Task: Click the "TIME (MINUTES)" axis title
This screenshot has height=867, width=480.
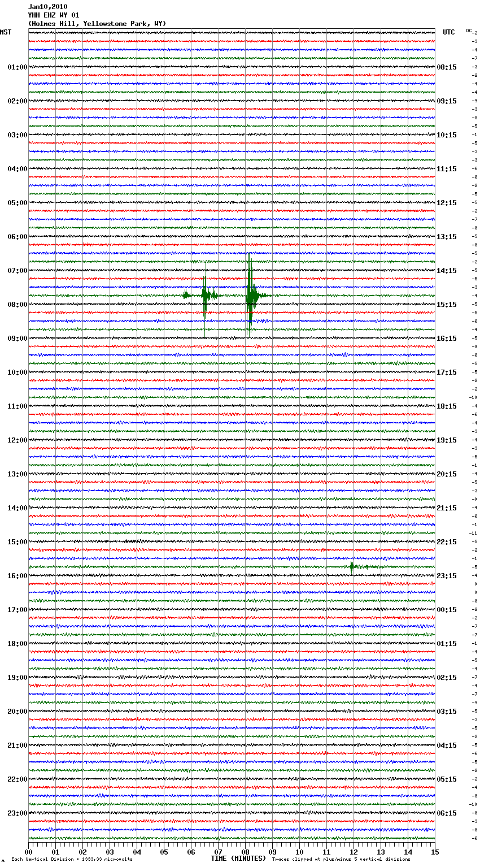Action: pyautogui.click(x=238, y=859)
